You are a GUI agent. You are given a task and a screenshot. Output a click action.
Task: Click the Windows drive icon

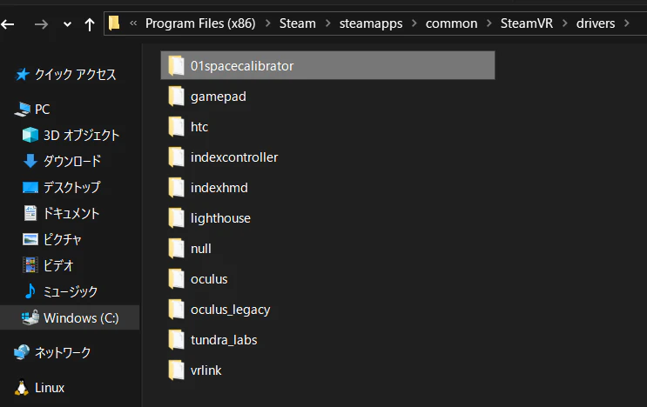(x=30, y=317)
